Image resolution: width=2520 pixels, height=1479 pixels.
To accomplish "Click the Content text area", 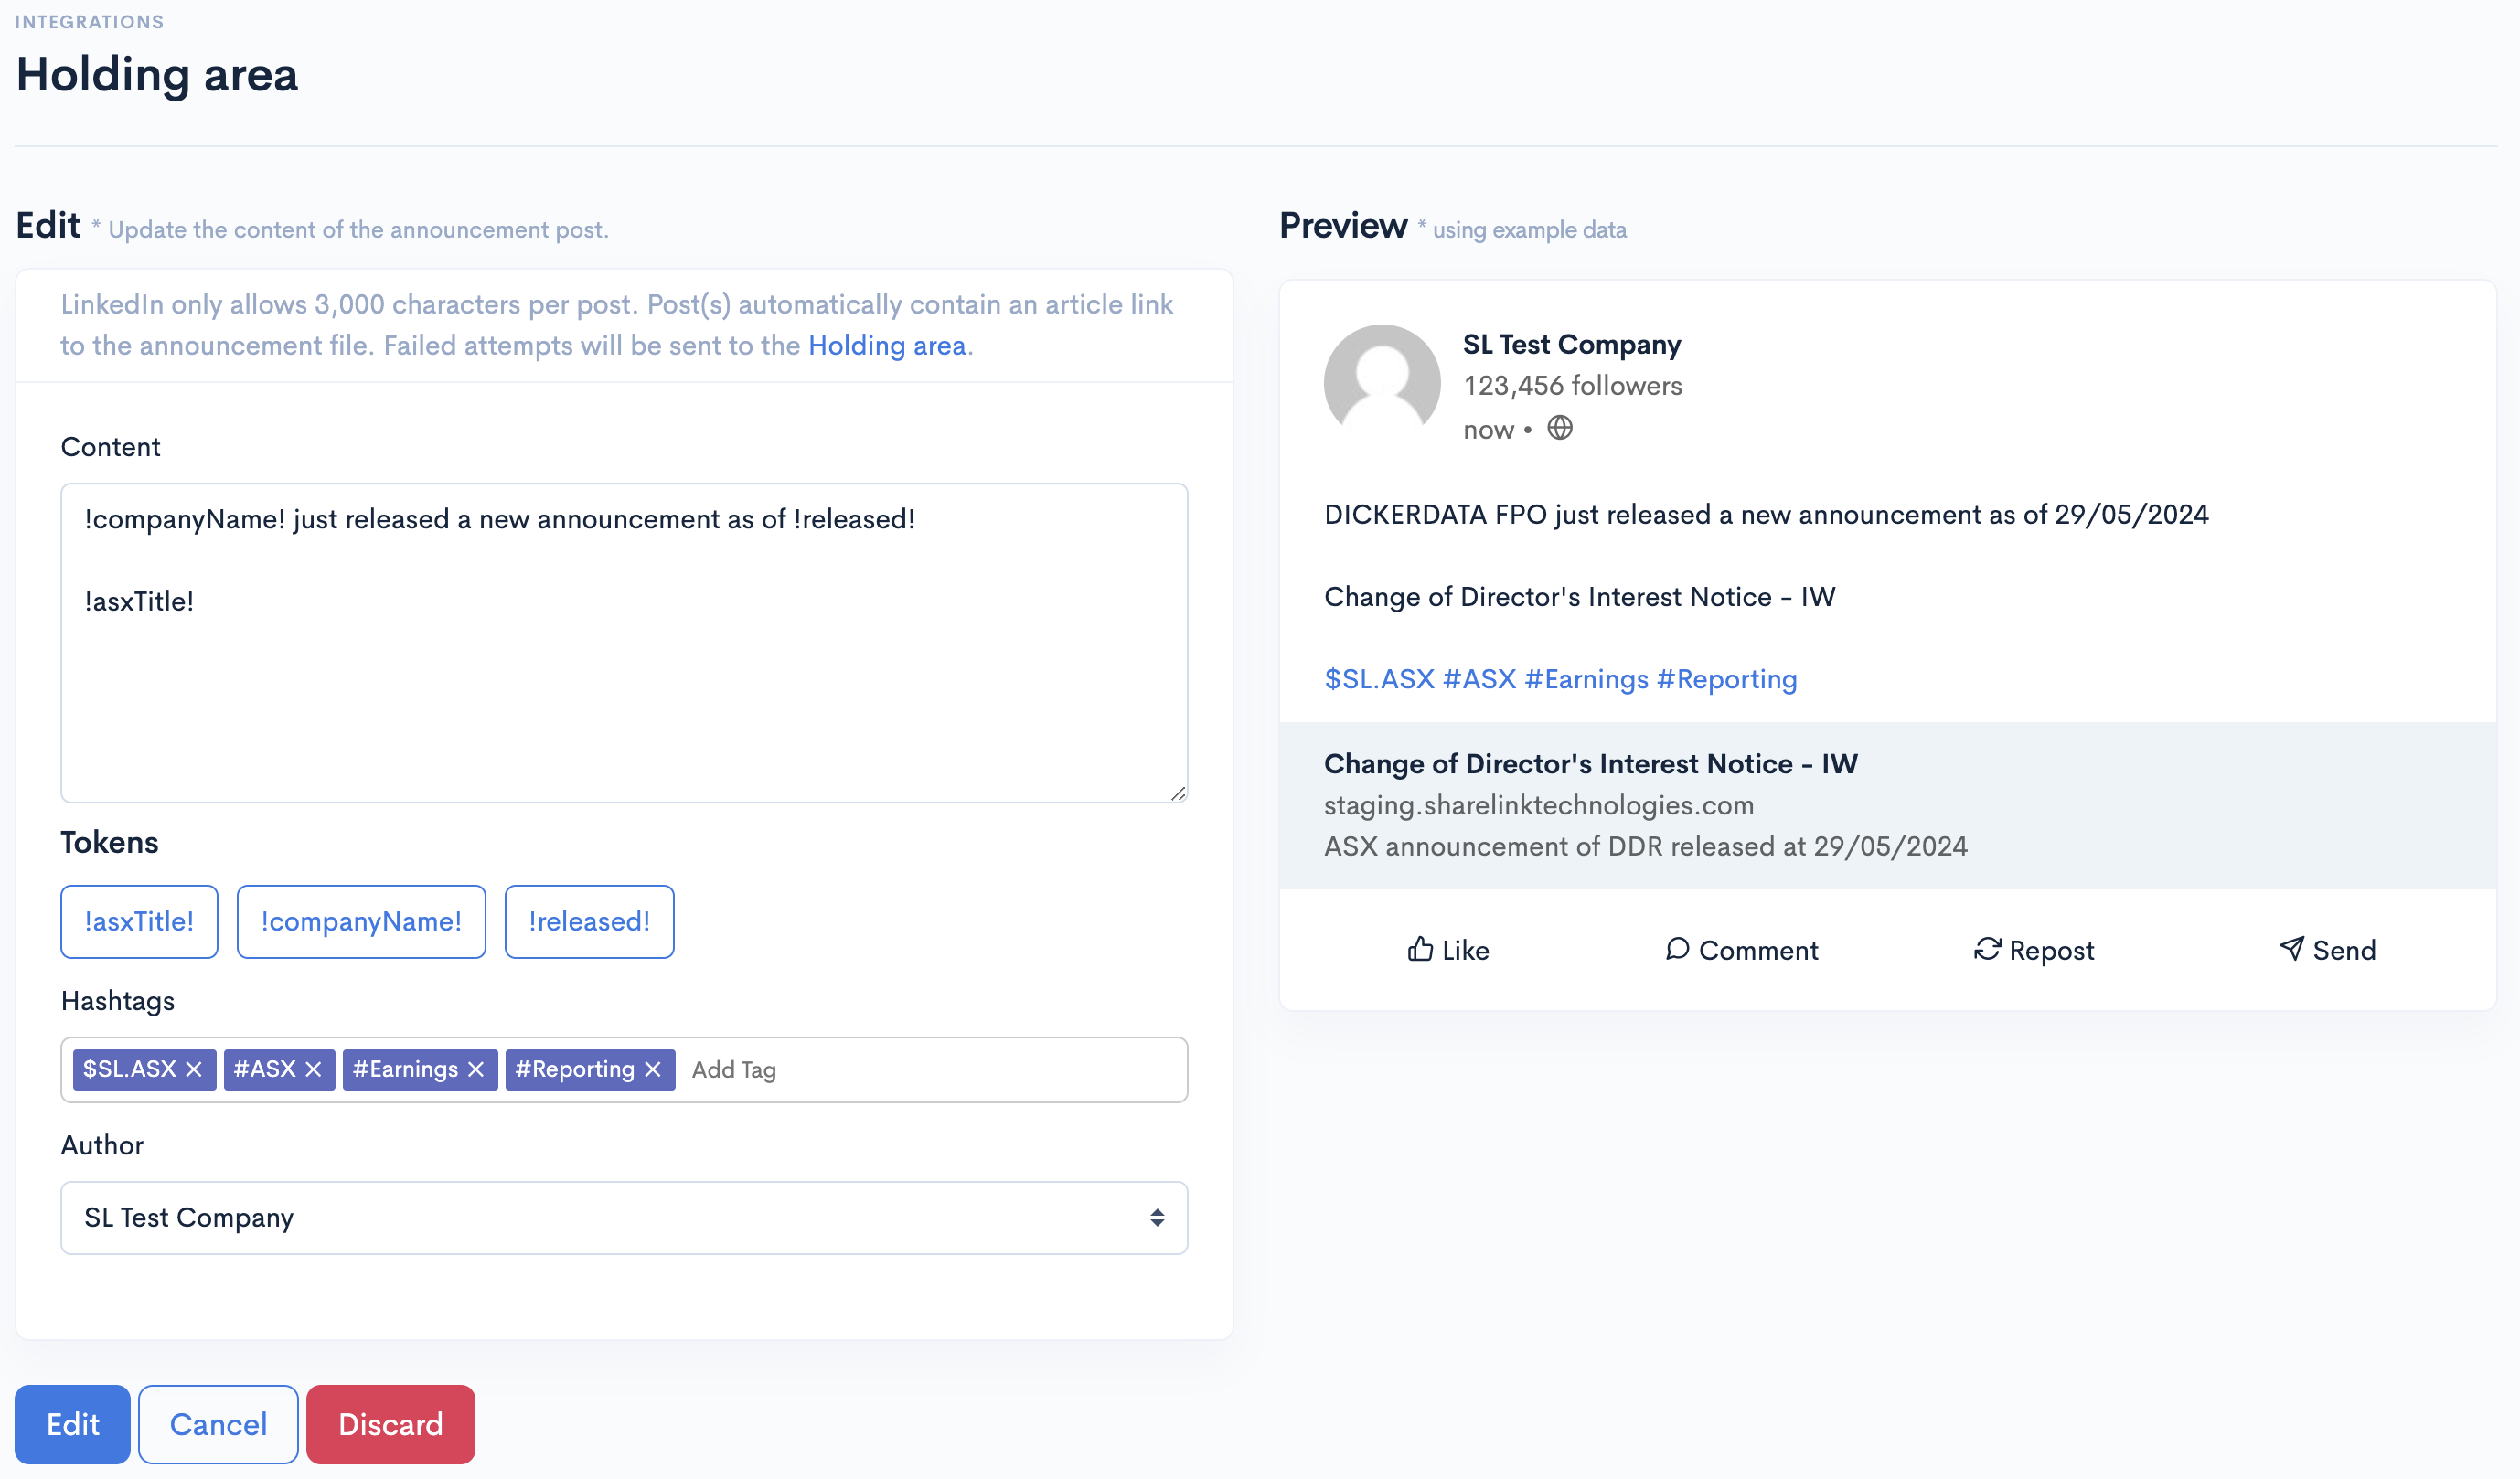I will [x=624, y=680].
